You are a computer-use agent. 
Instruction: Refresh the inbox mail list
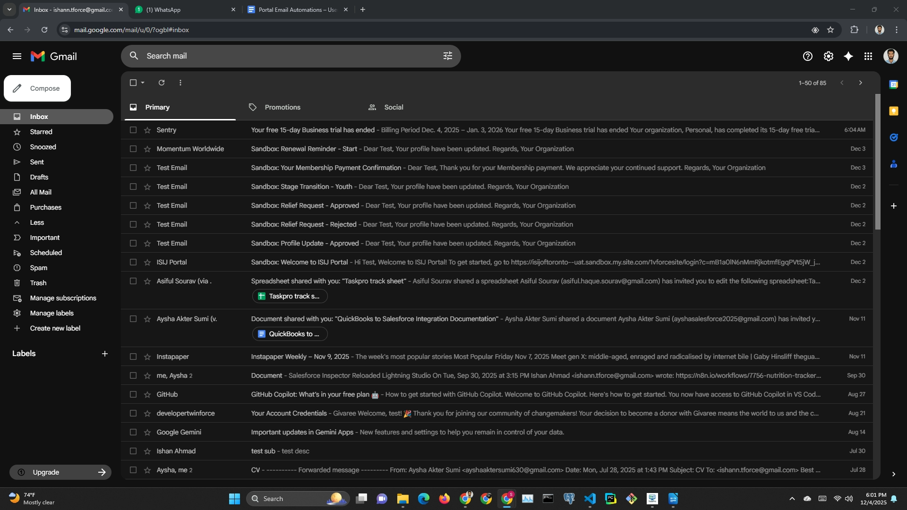coord(162,83)
